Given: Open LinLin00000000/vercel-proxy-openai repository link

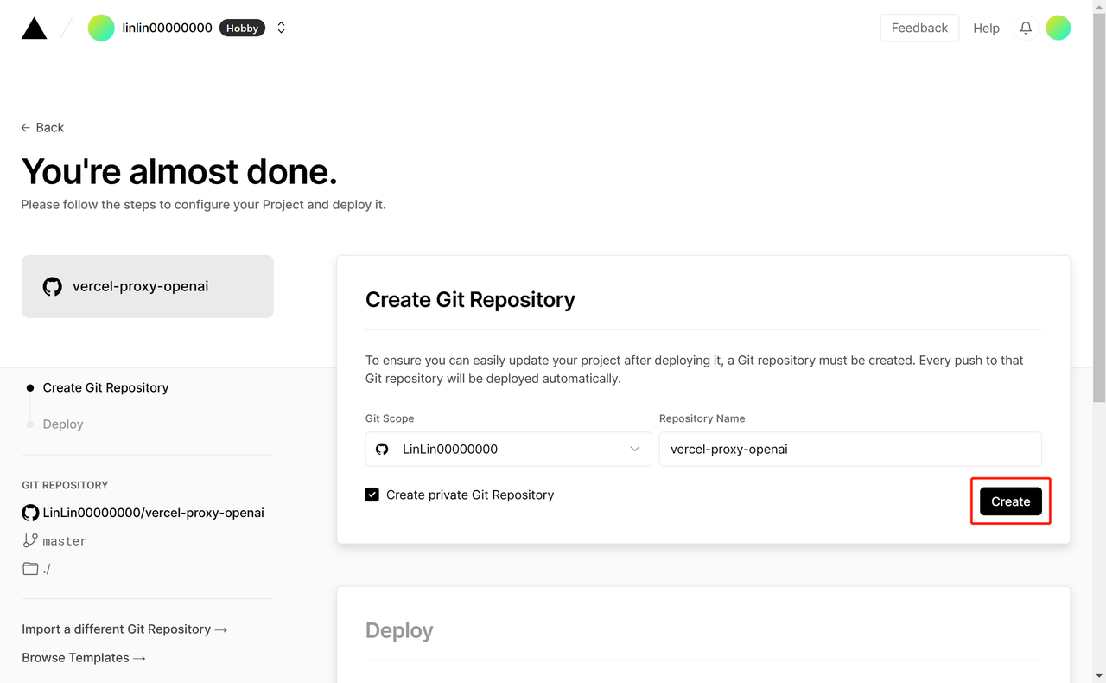Looking at the screenshot, I should (153, 513).
